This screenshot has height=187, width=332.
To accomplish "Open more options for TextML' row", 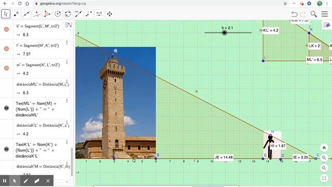I will tap(67, 101).
